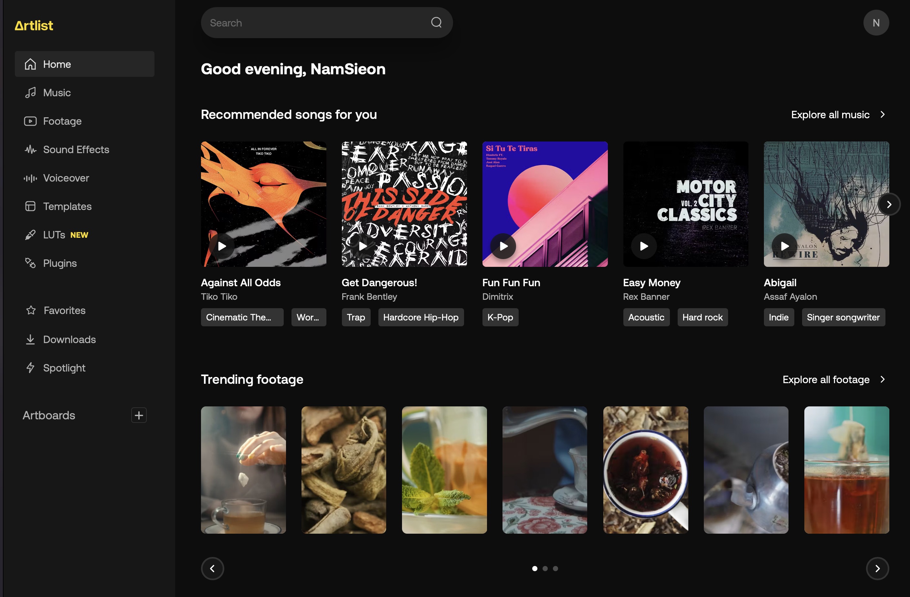Select the second carousel page dot
The width and height of the screenshot is (910, 597).
[545, 568]
